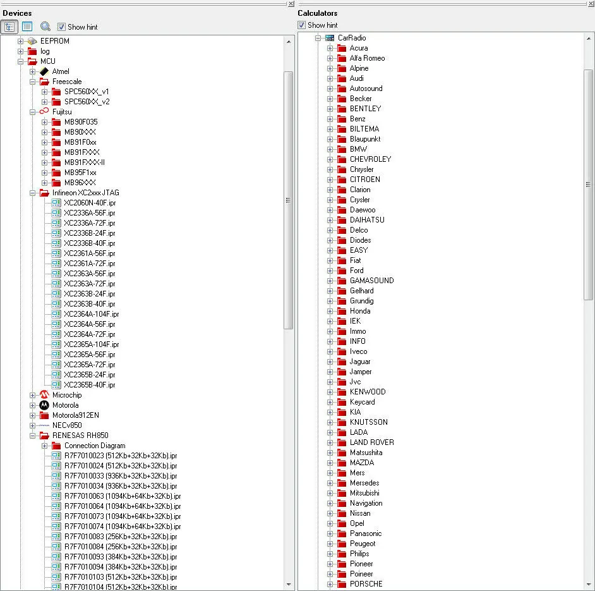Select the tree view mode icon
The width and height of the screenshot is (595, 591).
[x=9, y=27]
